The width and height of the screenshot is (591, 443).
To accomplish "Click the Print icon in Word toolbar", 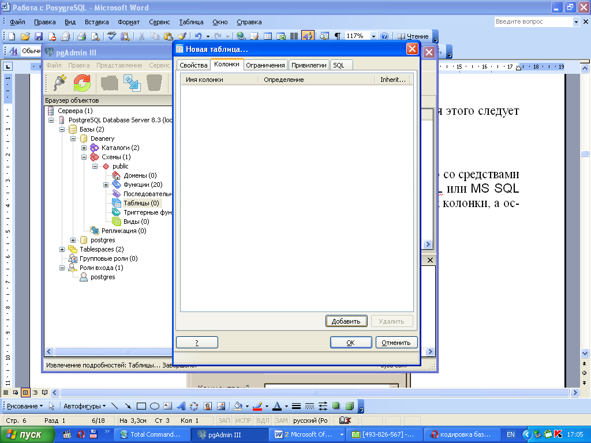I will tap(82, 36).
